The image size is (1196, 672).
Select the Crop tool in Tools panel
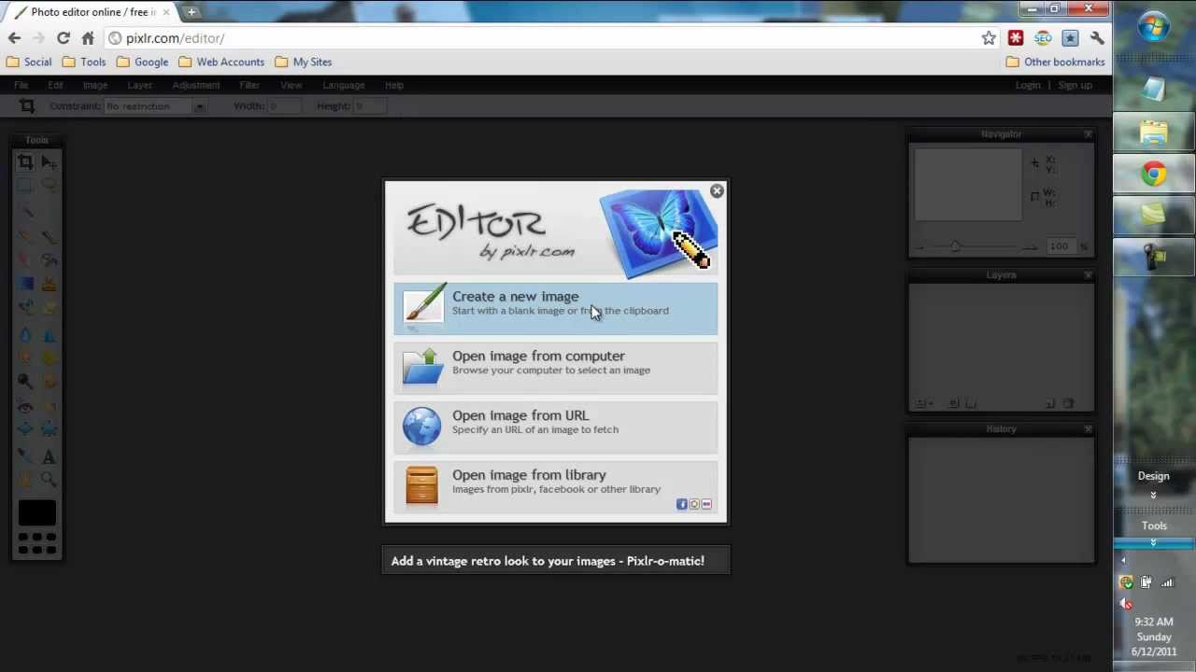(25, 161)
